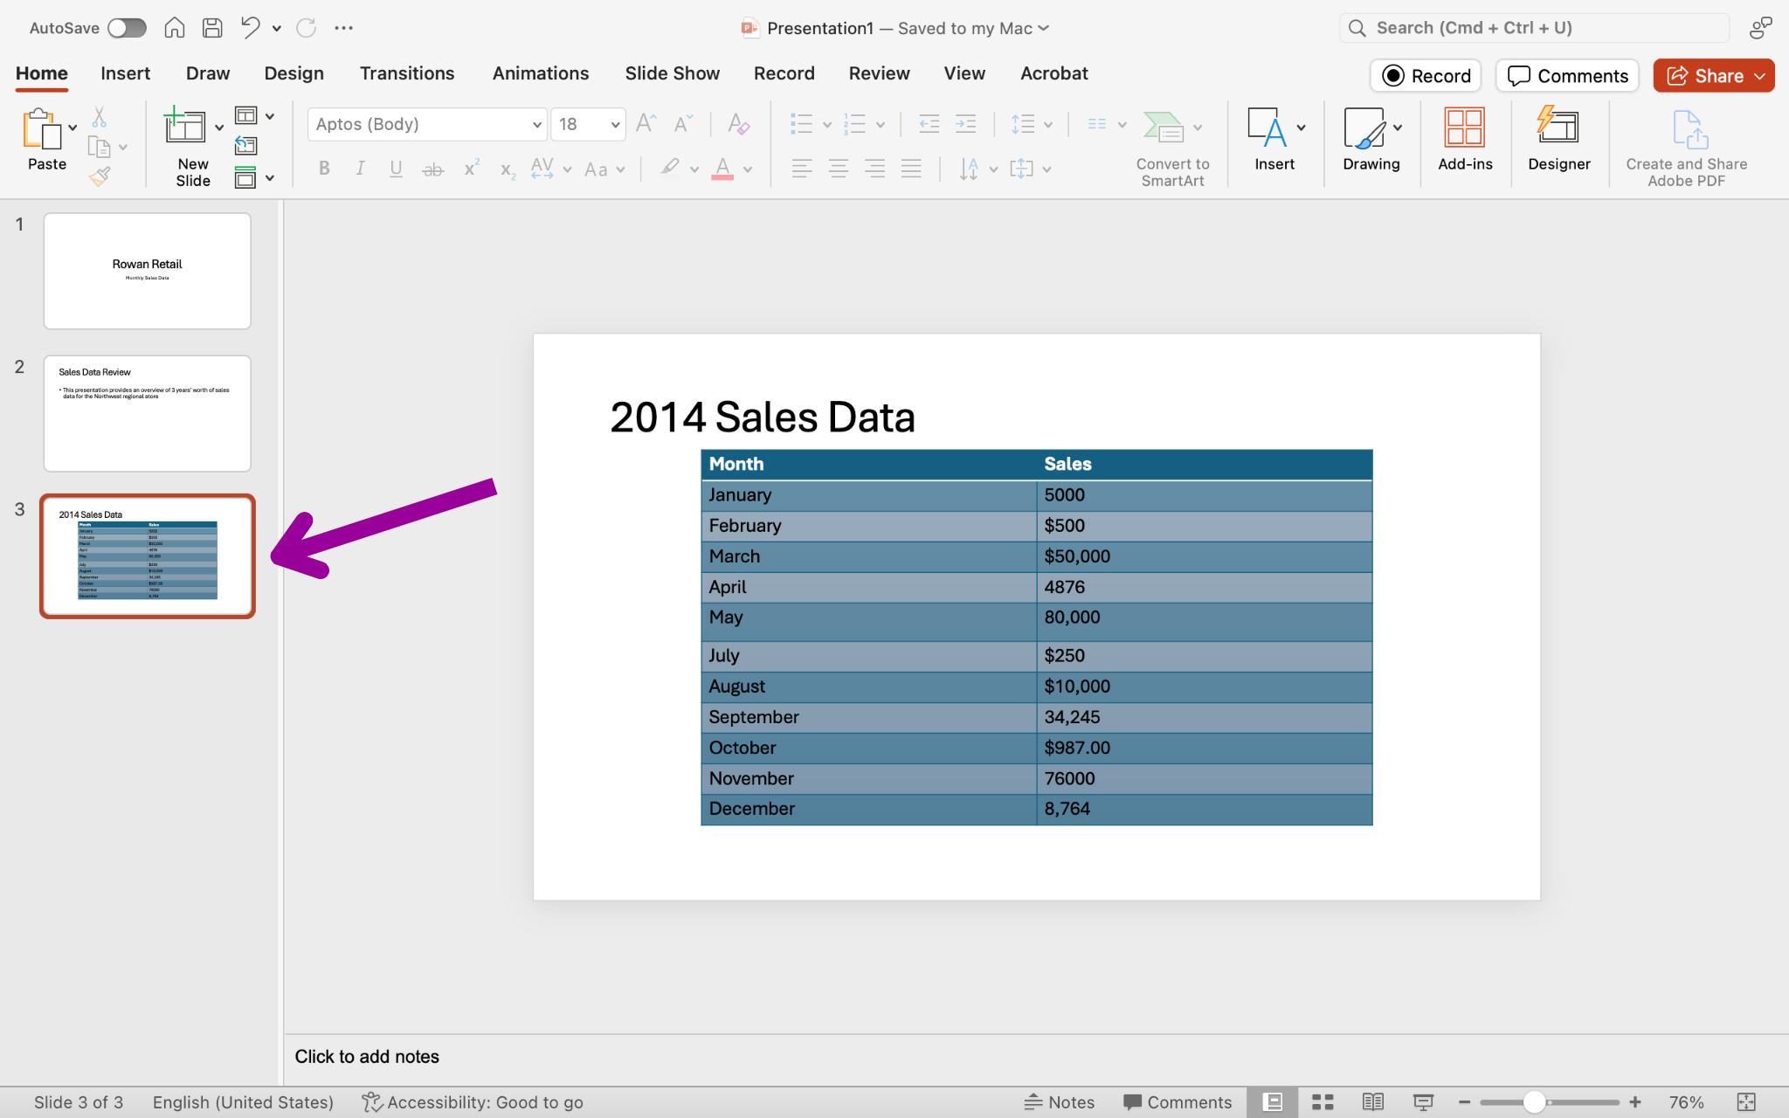Click Create and Share Adobe PDF
The width and height of the screenshot is (1789, 1118).
[1687, 147]
